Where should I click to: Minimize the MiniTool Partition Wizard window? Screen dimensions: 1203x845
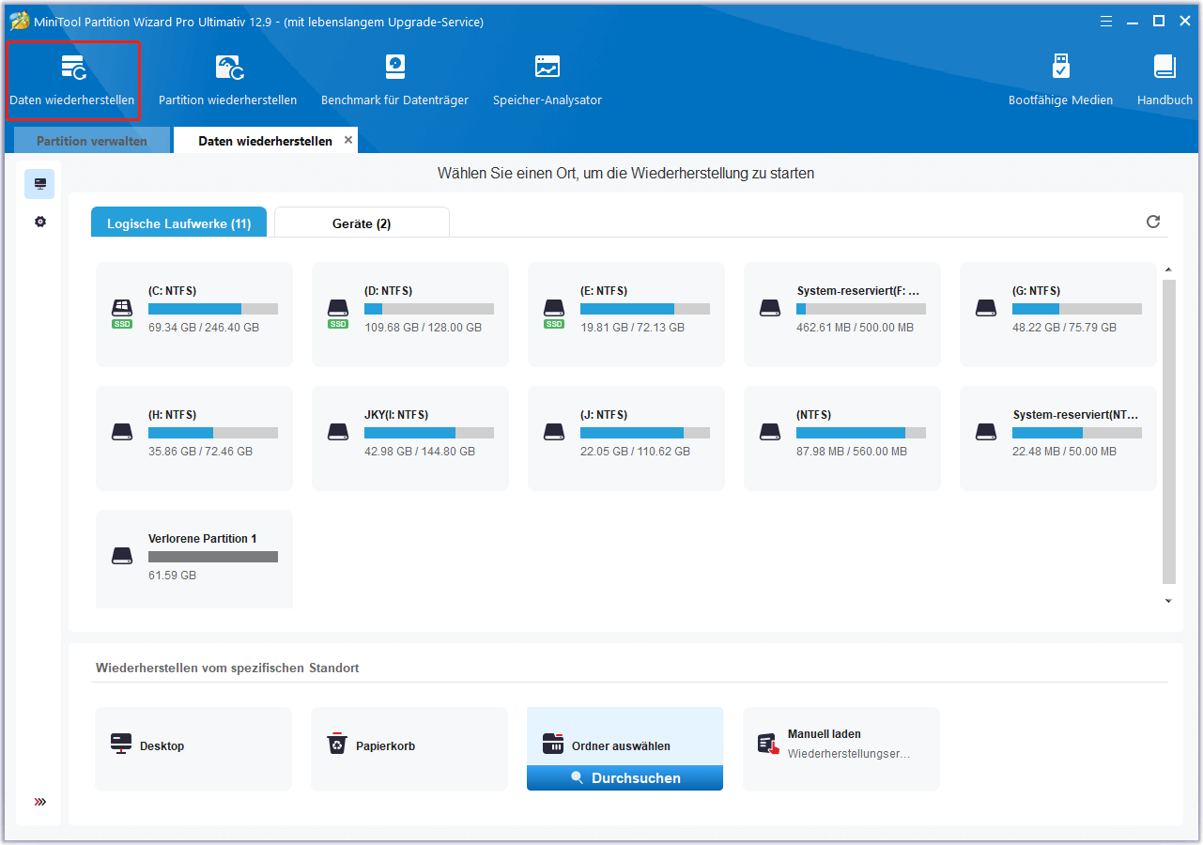click(x=1134, y=21)
